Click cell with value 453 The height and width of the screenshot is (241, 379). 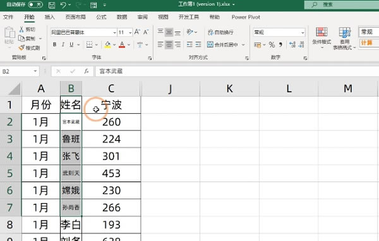[x=111, y=173]
